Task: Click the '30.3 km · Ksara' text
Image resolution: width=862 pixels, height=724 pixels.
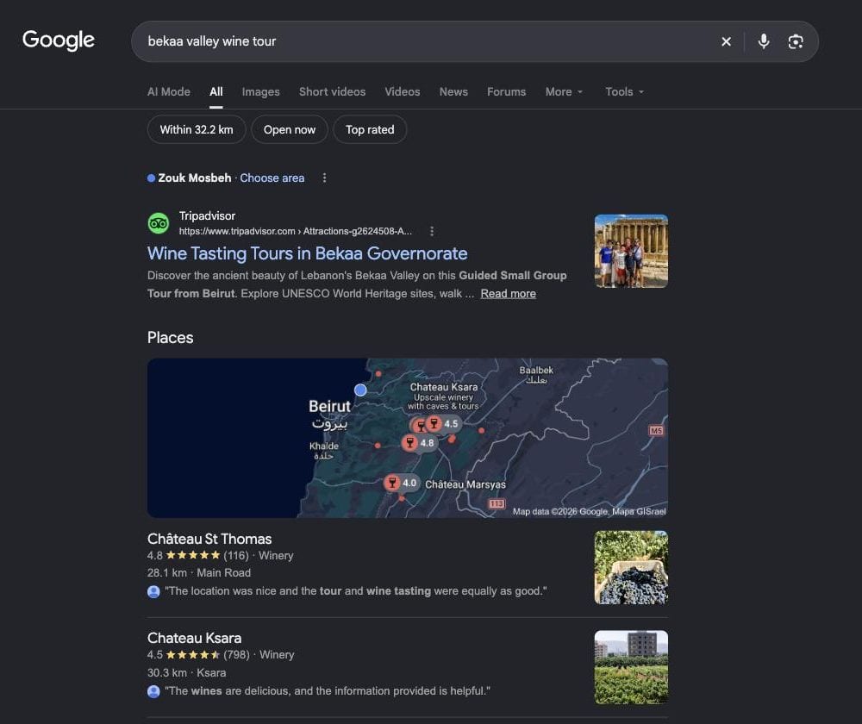Action: (x=186, y=673)
